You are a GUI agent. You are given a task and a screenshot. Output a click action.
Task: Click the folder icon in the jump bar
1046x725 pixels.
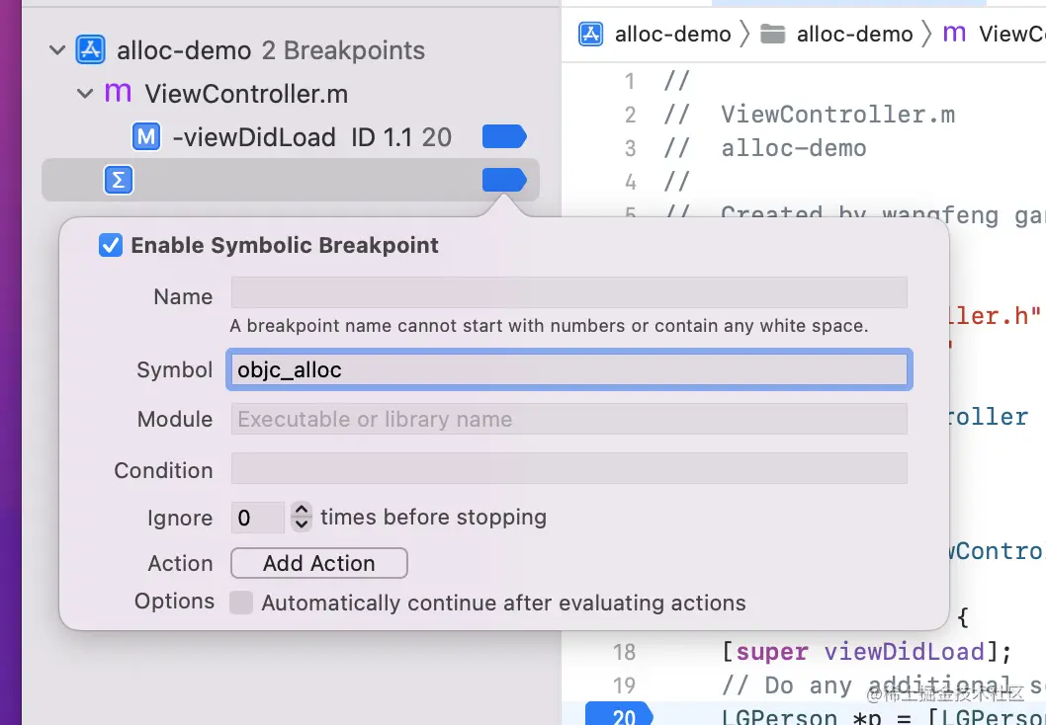click(772, 34)
